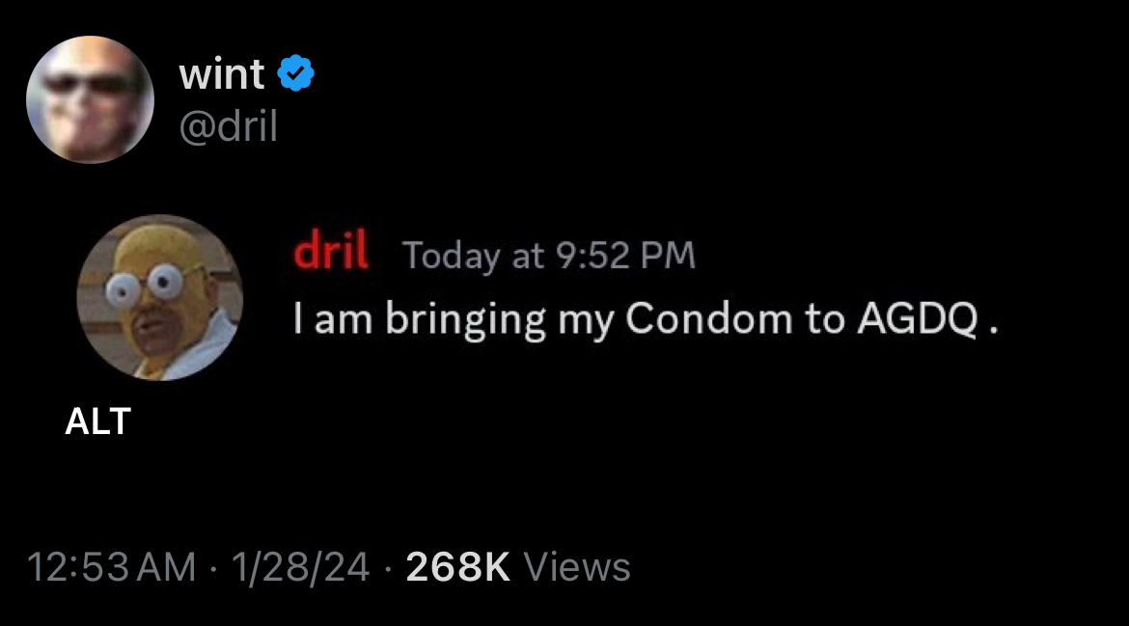Open wint's blurry profile picture

90,99
